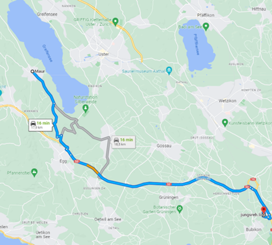
Task: Open the Naturstation Silberweide park pin
Action: tap(85, 109)
